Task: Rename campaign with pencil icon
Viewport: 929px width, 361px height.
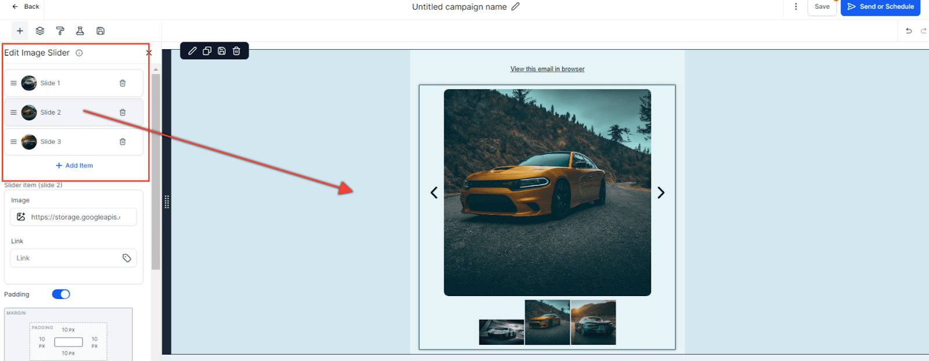Action: point(515,7)
